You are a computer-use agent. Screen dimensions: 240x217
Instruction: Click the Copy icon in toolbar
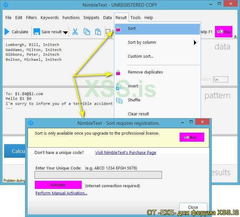point(87,32)
